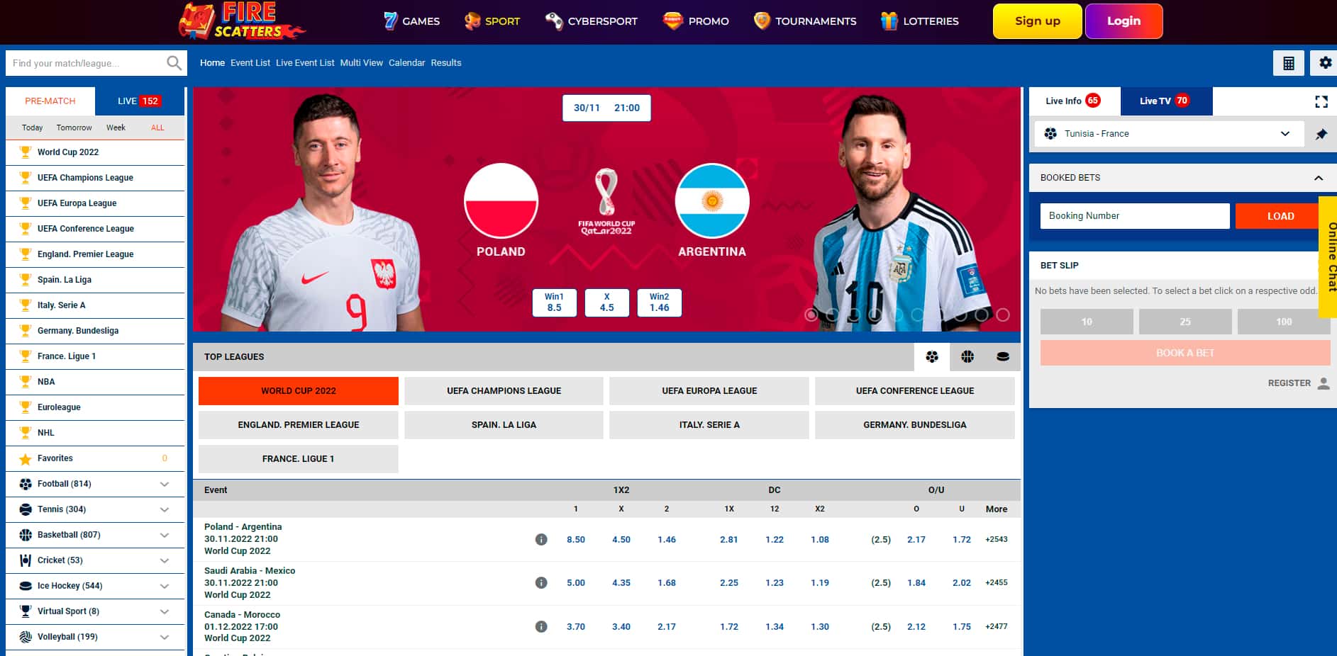Open the settings gear icon

point(1325,63)
